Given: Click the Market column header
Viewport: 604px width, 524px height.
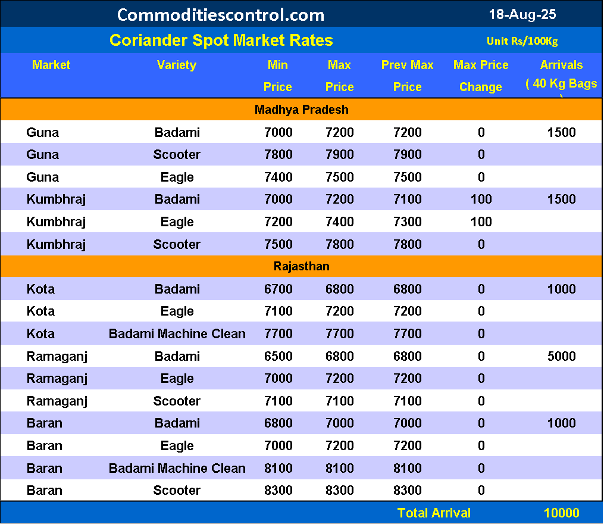Looking at the screenshot, I should (51, 65).
